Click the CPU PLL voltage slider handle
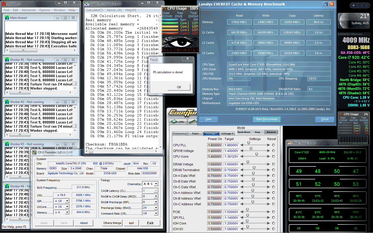 249,143
